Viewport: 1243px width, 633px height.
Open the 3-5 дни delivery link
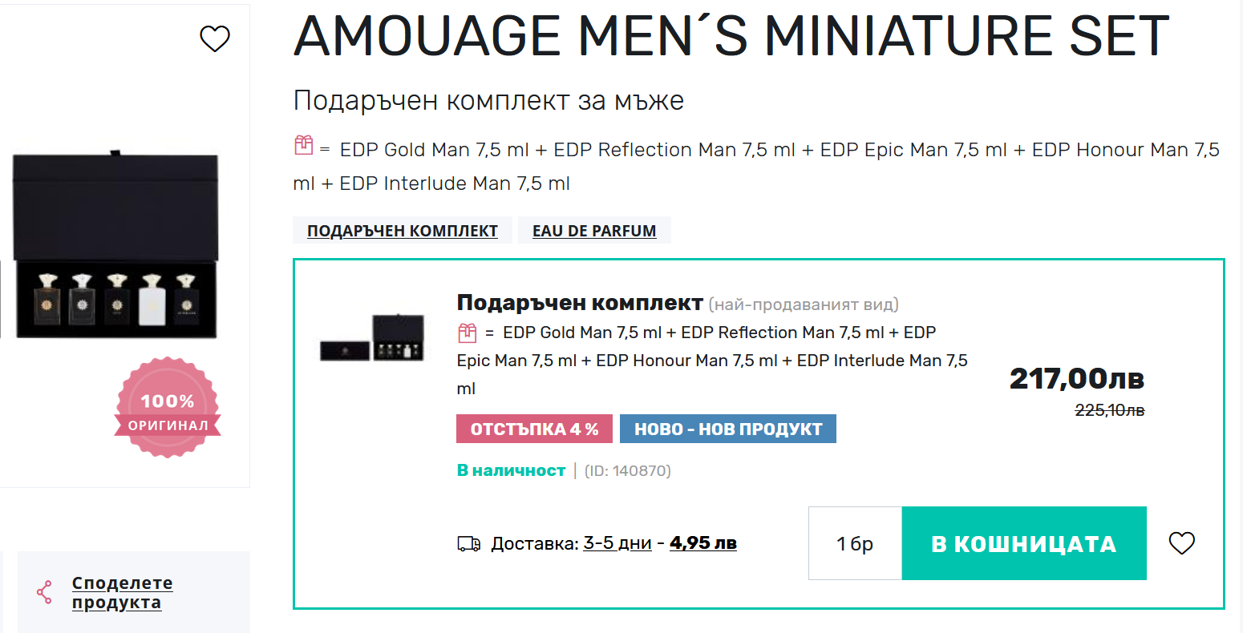point(617,543)
